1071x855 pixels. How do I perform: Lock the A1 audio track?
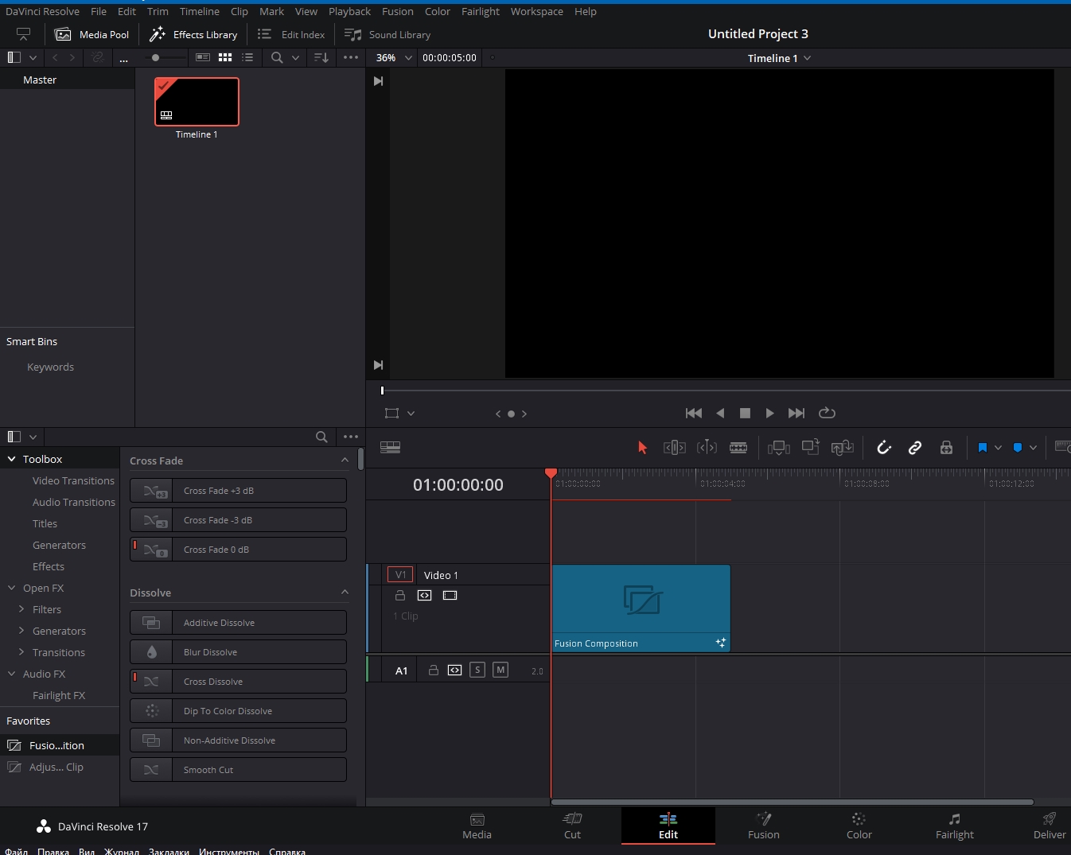click(x=434, y=670)
